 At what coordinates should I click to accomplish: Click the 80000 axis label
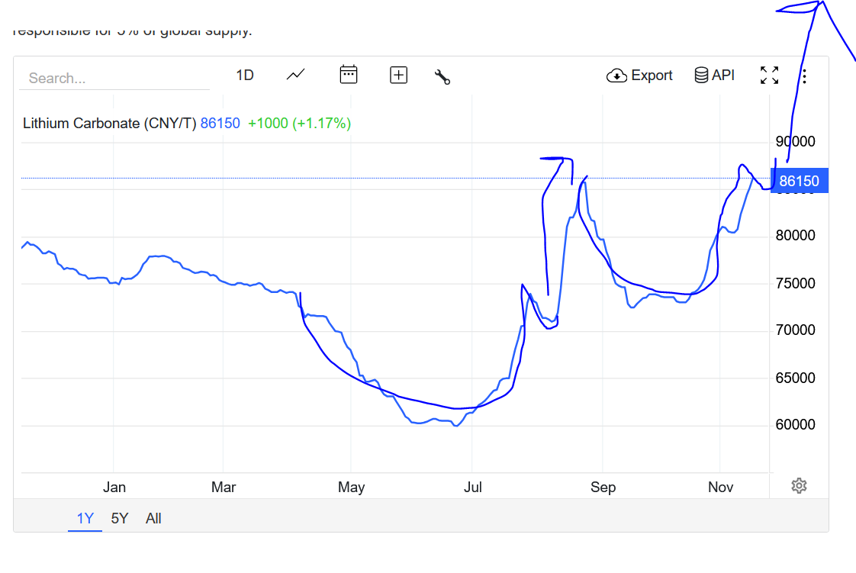(796, 236)
